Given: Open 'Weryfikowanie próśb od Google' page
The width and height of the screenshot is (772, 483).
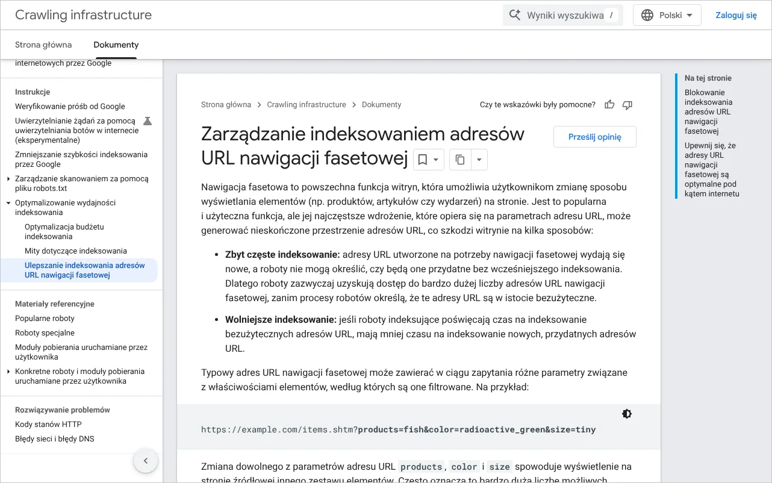Looking at the screenshot, I should [x=70, y=107].
